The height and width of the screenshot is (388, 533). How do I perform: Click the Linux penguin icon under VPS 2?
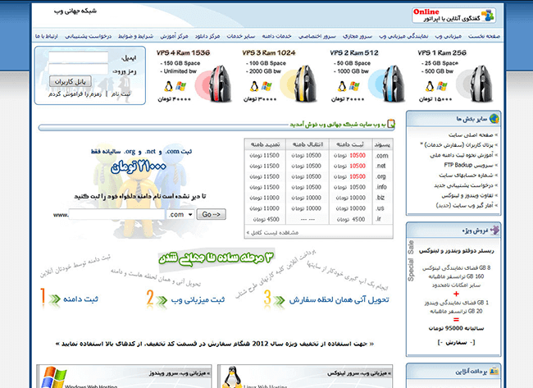(x=342, y=86)
